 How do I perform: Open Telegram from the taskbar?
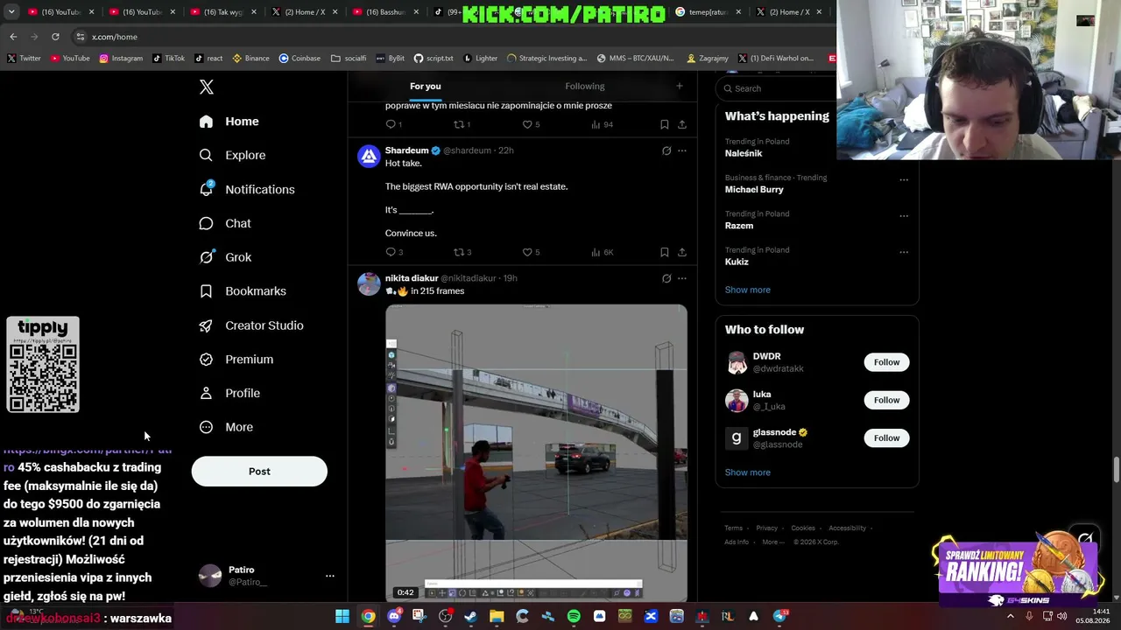click(x=779, y=617)
